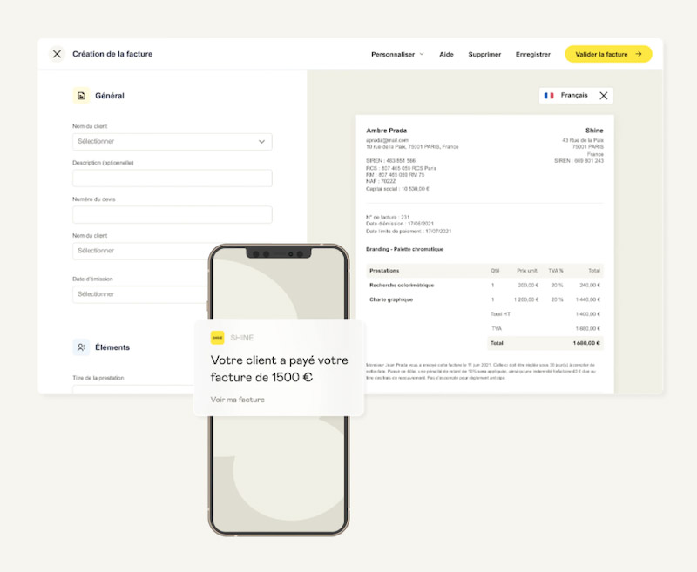Viewport: 697px width, 572px height.
Task: Click the French flag icon in preview
Action: (x=549, y=96)
